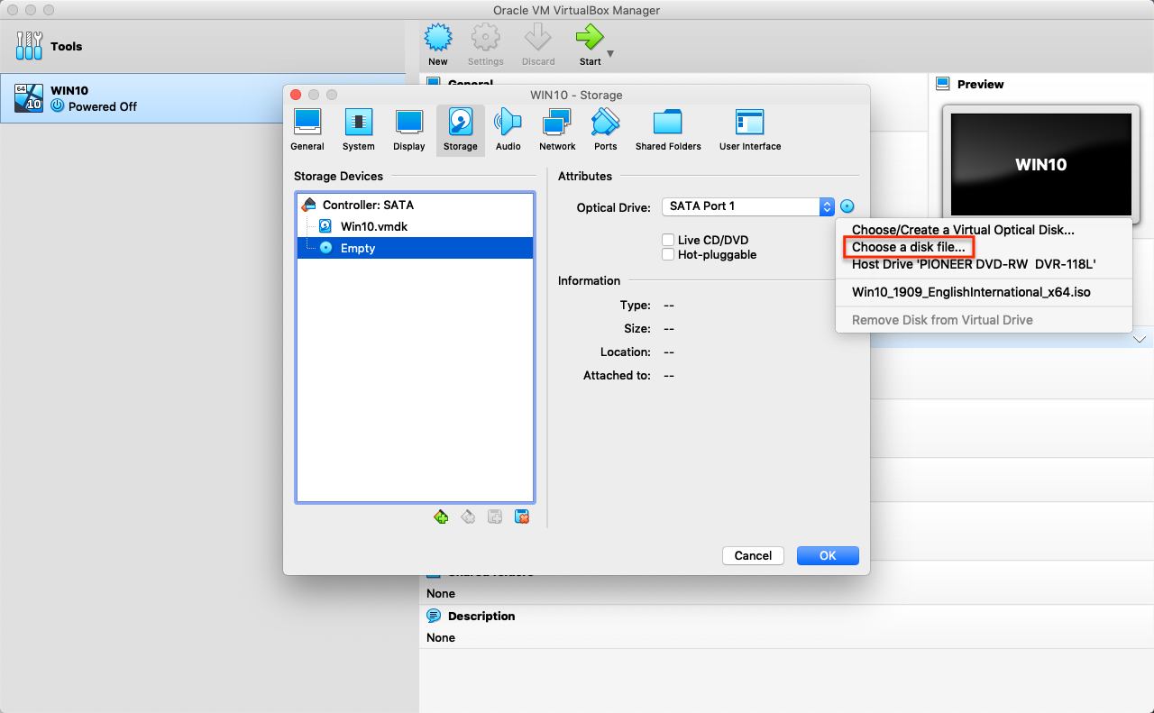Go to Network settings
Viewport: 1154px width, 713px height.
pyautogui.click(x=557, y=130)
